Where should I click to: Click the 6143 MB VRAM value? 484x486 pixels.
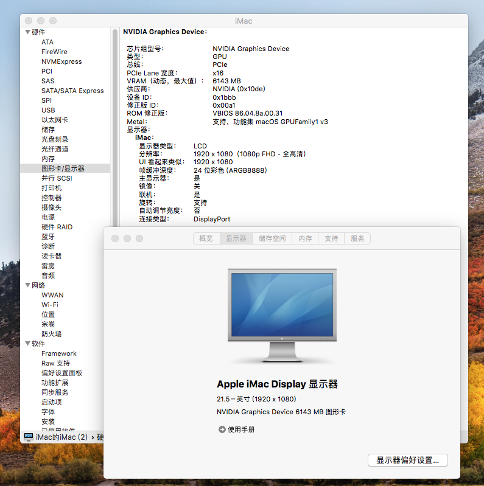pyautogui.click(x=226, y=81)
